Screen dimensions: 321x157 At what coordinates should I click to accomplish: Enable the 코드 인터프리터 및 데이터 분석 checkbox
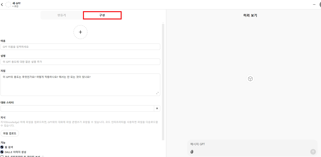2,156
